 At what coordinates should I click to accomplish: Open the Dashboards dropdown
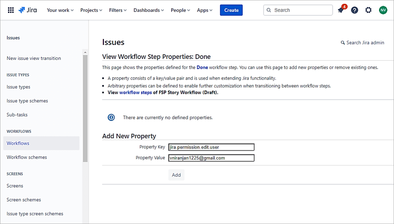(x=148, y=10)
